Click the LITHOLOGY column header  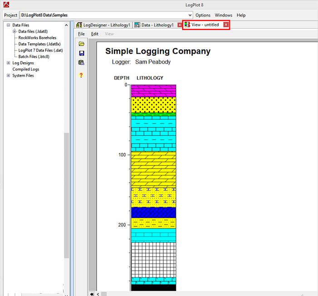[150, 78]
